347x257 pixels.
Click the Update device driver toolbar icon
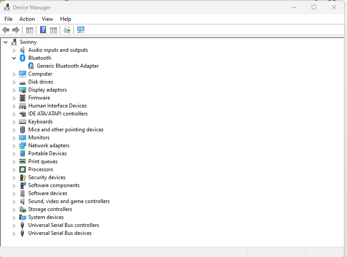click(67, 30)
